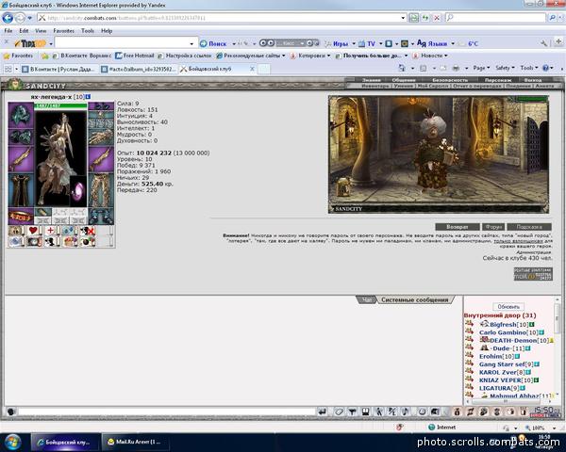Open the Page dropdown menu
This screenshot has width=566, height=452.
click(481, 68)
